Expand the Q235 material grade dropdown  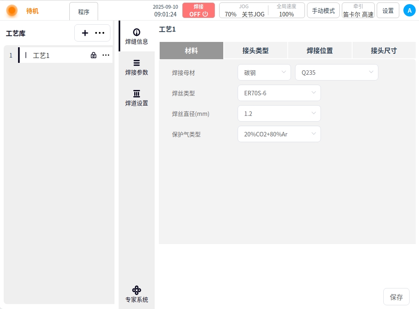coord(337,72)
